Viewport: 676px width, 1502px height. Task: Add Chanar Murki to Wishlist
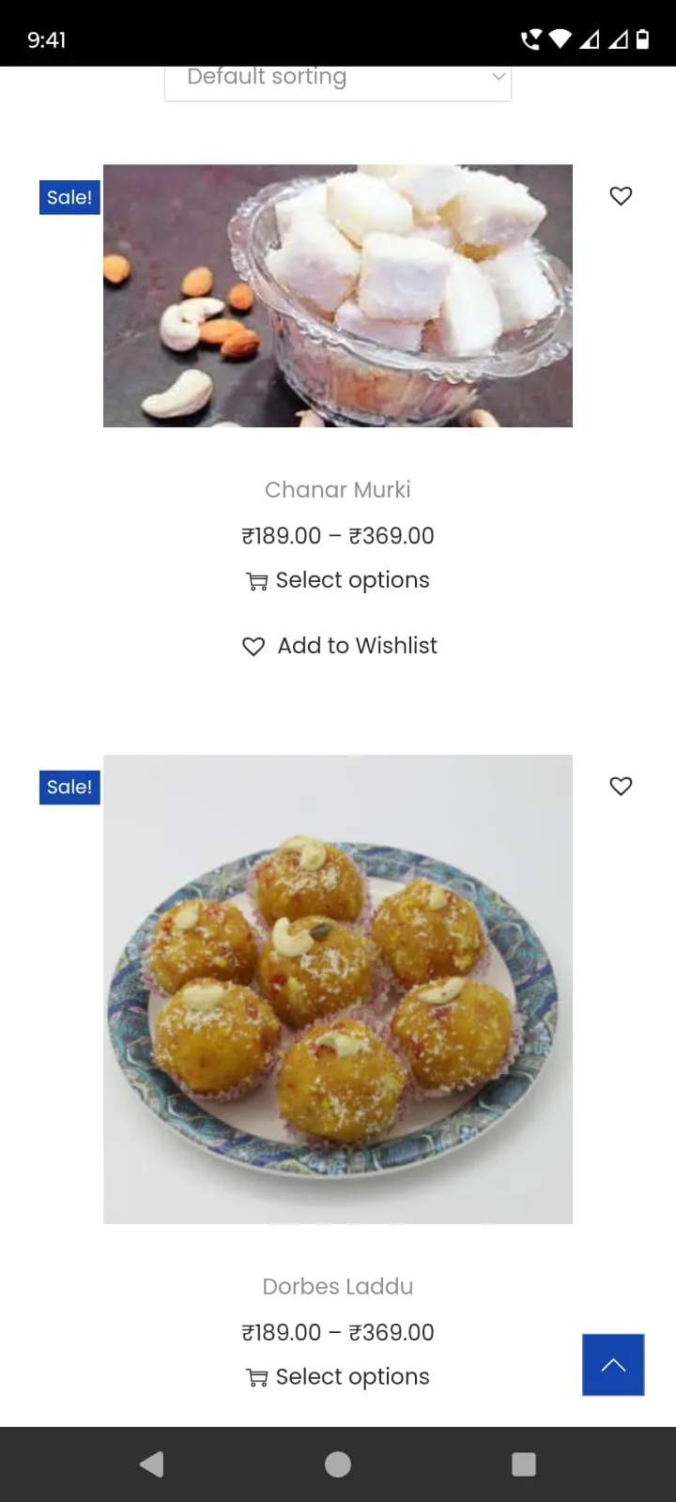[340, 646]
